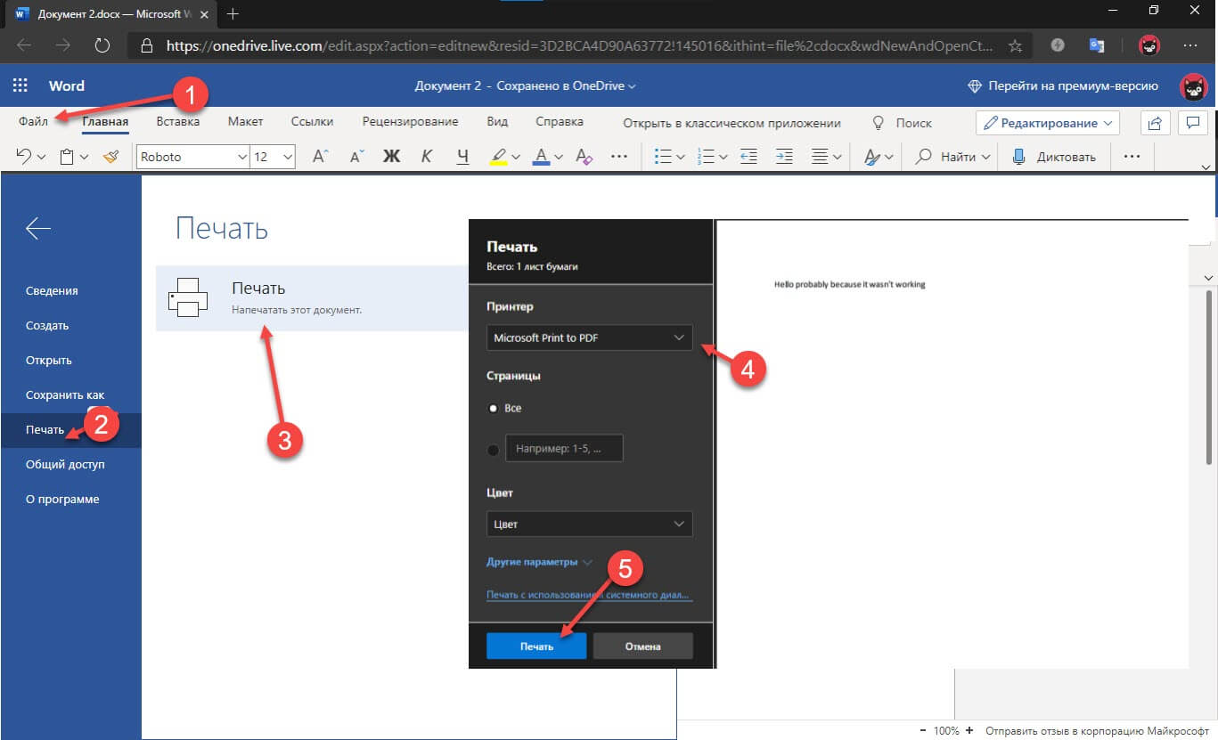Open the Цвет dropdown
Image resolution: width=1218 pixels, height=740 pixels.
click(x=589, y=524)
